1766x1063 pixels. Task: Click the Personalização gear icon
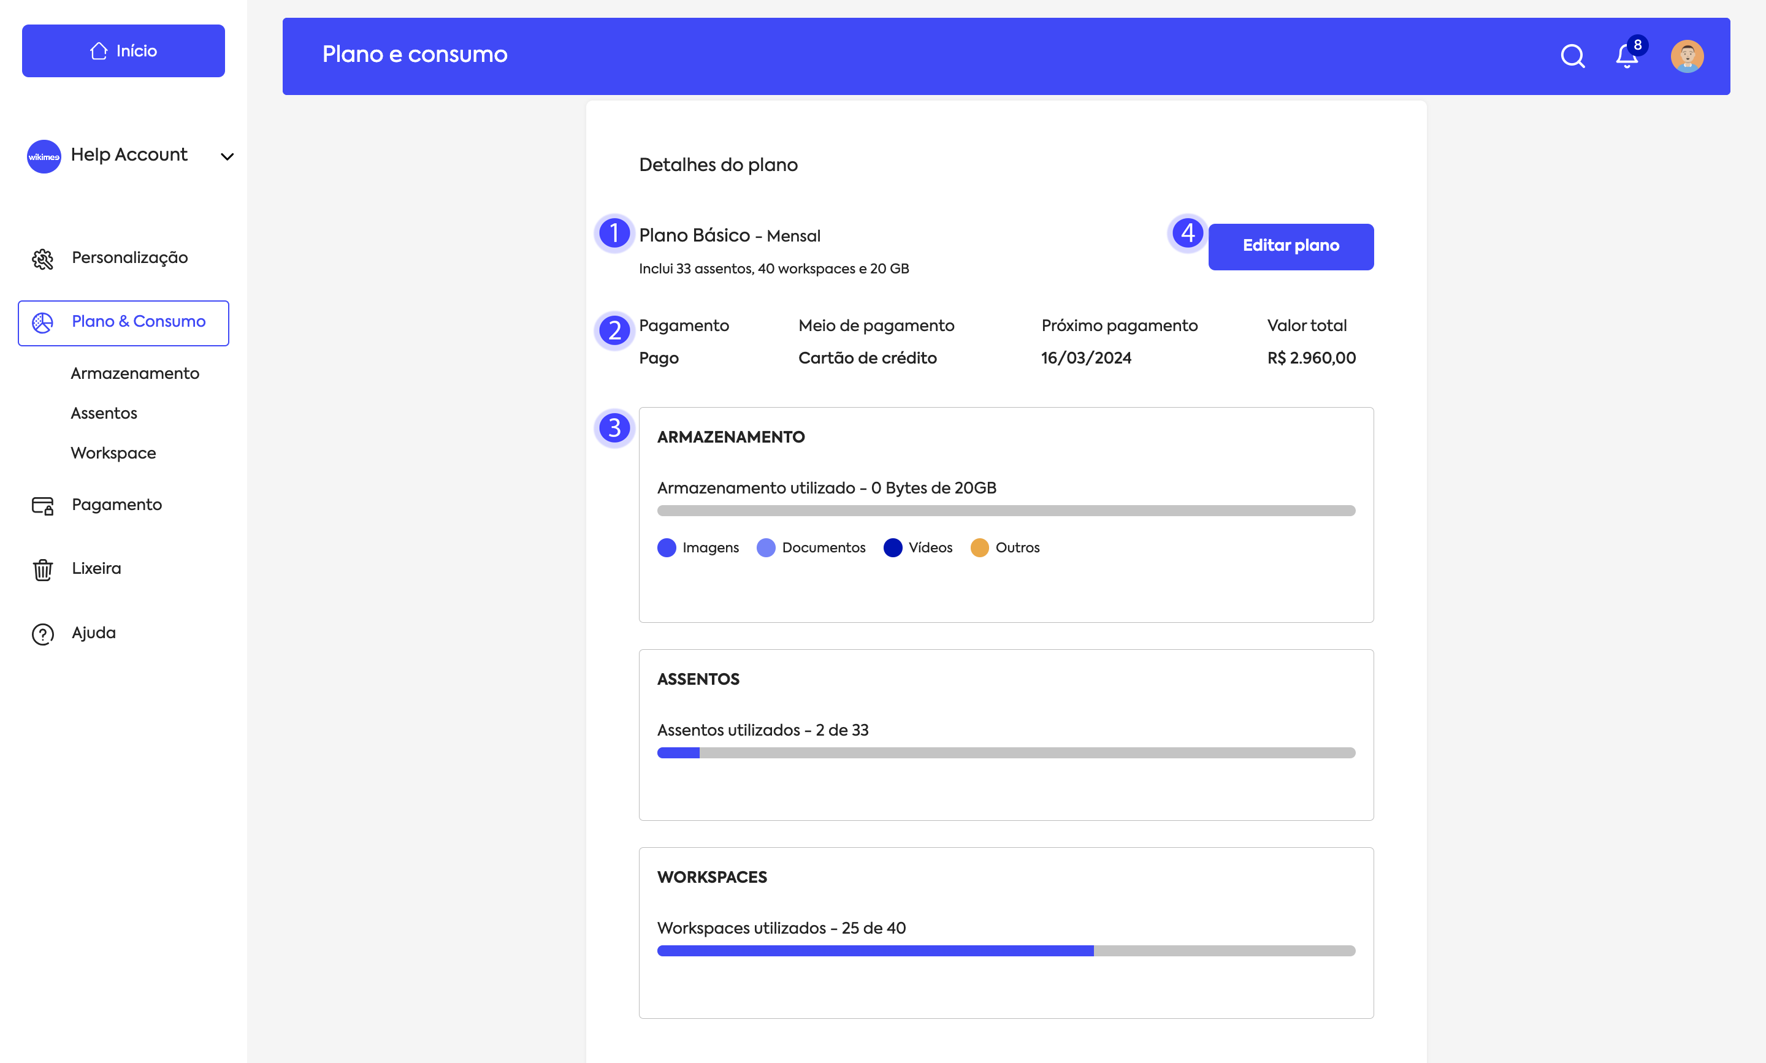click(43, 259)
